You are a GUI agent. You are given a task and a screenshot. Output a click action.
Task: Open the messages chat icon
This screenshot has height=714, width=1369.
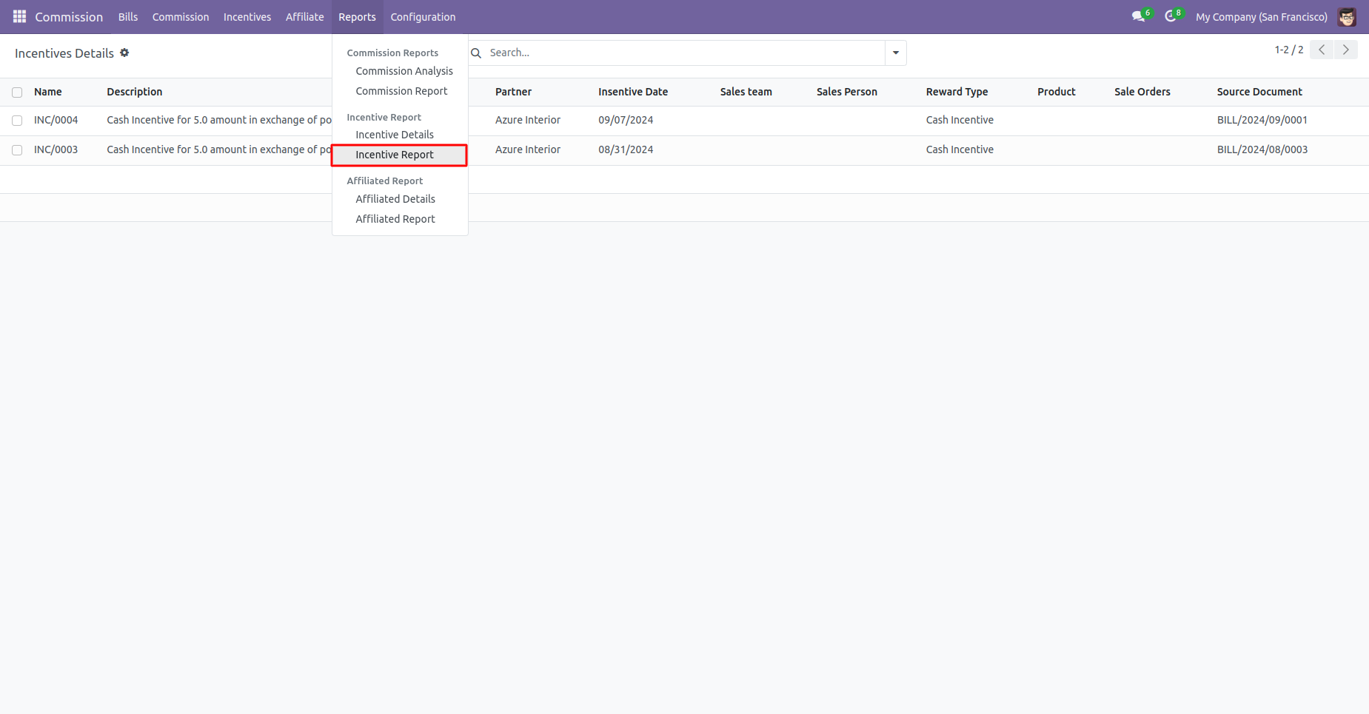(x=1139, y=16)
